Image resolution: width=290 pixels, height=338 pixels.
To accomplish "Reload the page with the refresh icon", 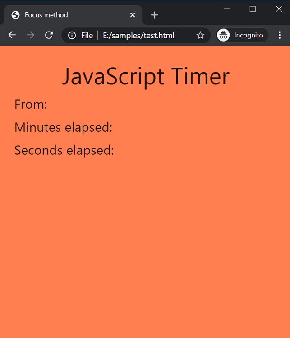I will (49, 35).
